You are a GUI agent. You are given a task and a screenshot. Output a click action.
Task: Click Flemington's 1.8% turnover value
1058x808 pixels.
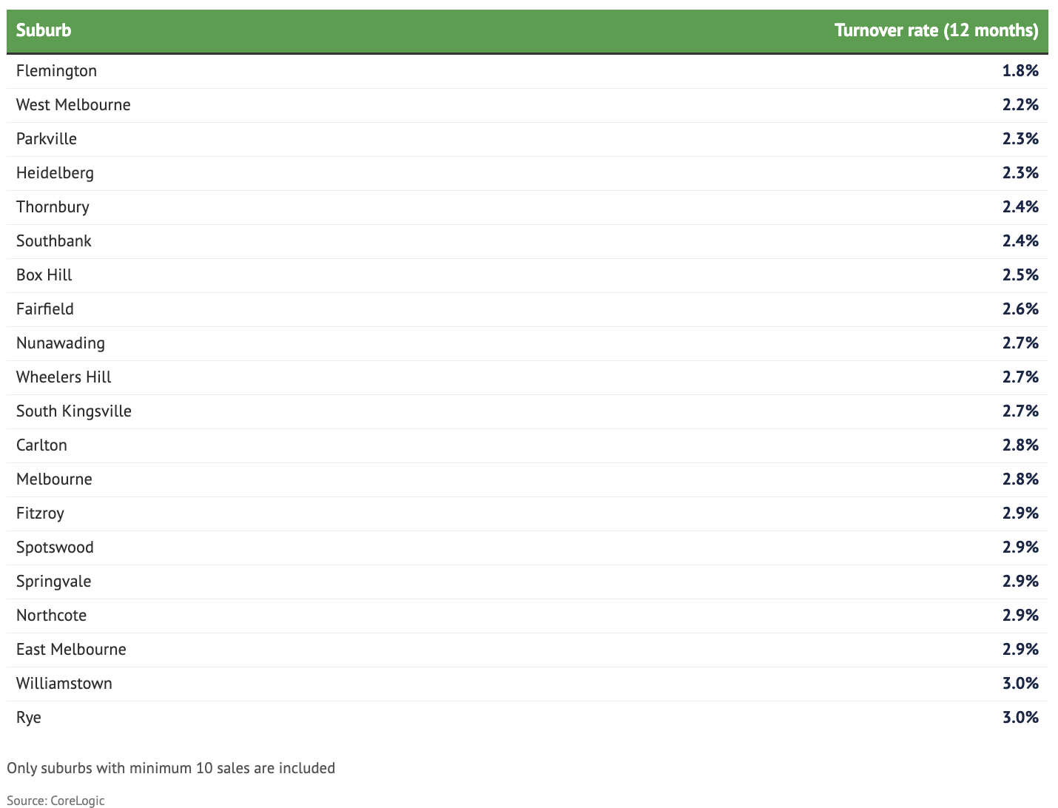point(1020,71)
